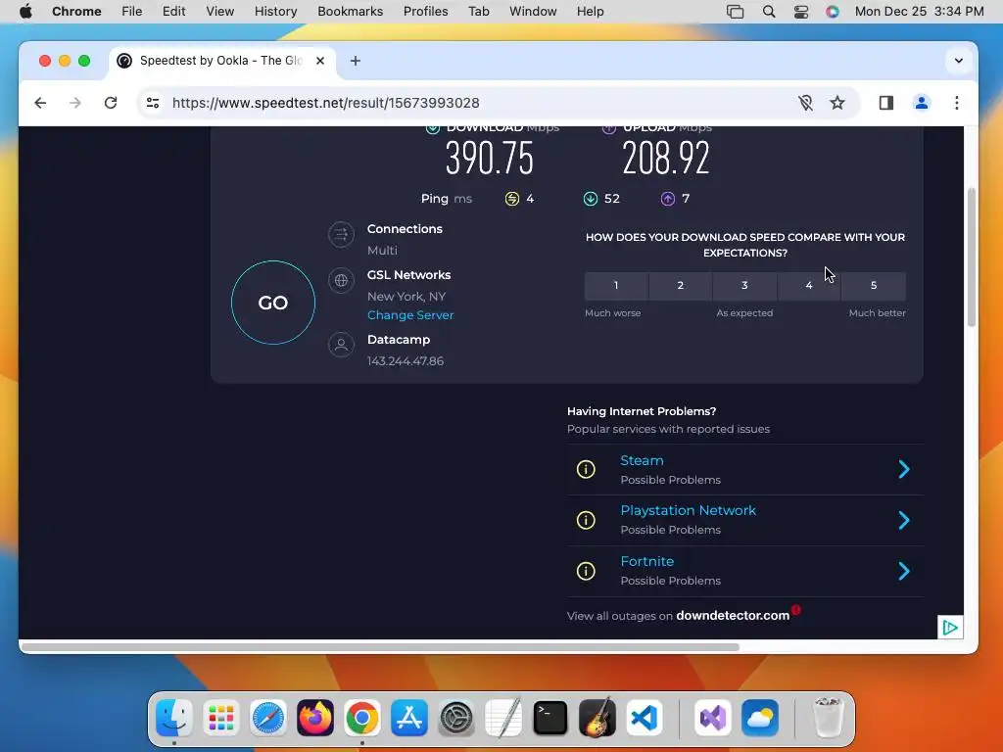
Task: Open the Edit menu
Action: click(173, 12)
